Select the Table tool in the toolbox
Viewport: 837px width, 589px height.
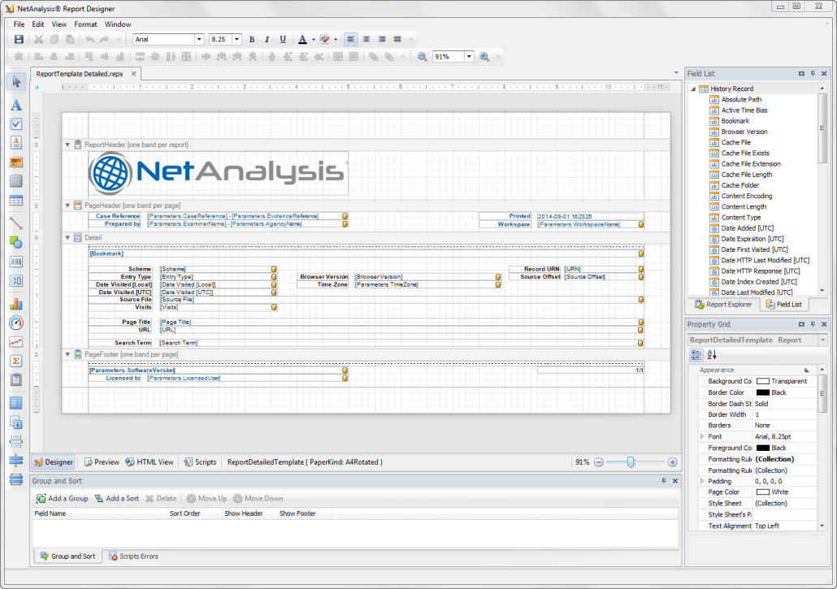(x=16, y=201)
